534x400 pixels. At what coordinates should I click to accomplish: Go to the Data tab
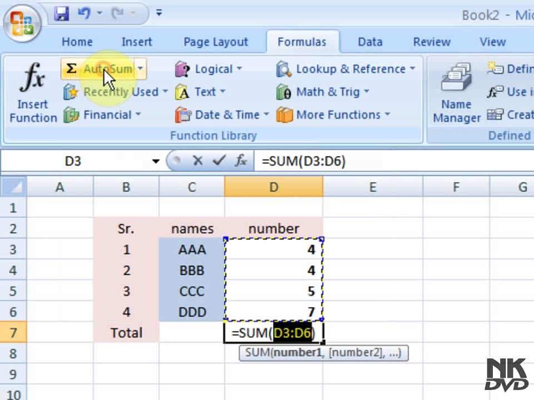click(370, 42)
